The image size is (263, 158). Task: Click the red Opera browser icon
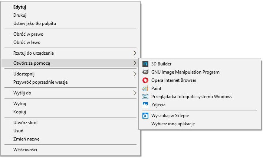pos(145,80)
